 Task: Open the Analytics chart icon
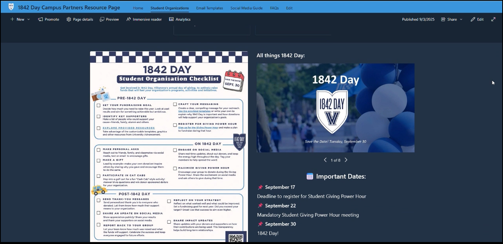pyautogui.click(x=172, y=19)
